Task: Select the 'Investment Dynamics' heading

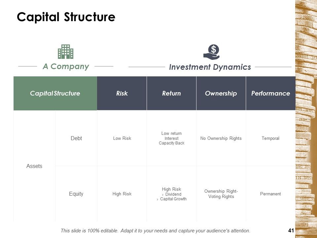Action: 210,67
